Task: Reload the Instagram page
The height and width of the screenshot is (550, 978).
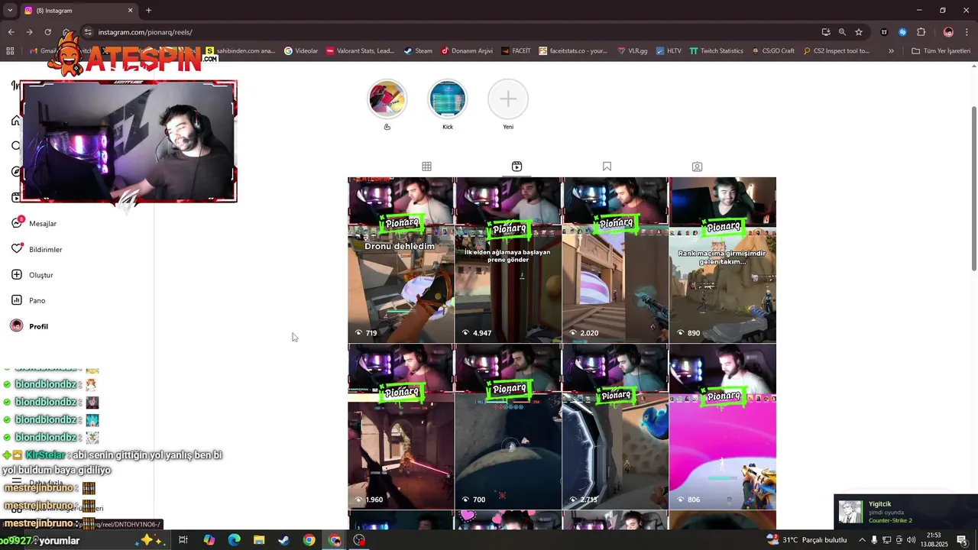Action: coord(47,32)
